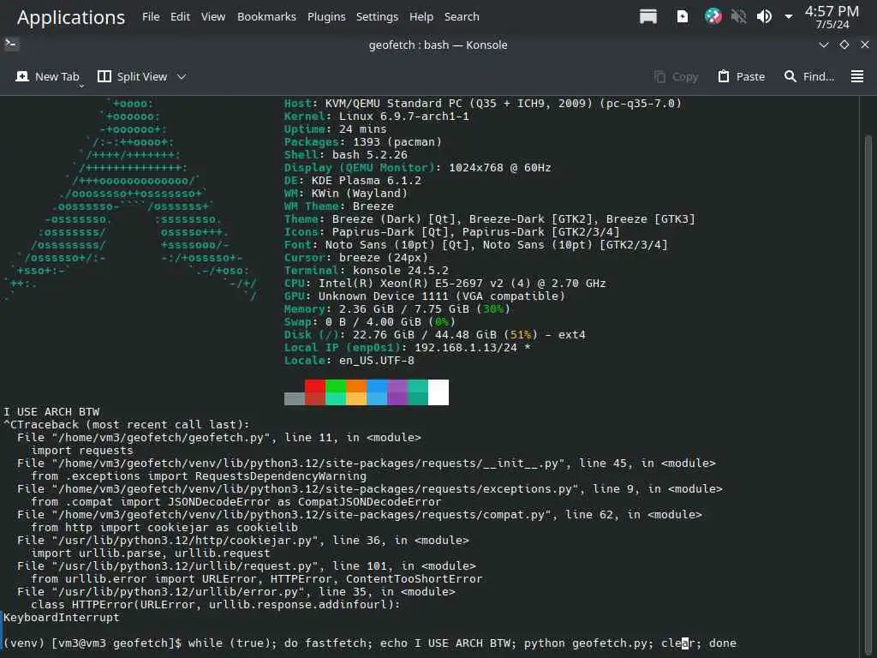The width and height of the screenshot is (877, 658).
Task: Open the volume speaker tray icon
Action: coord(764,17)
